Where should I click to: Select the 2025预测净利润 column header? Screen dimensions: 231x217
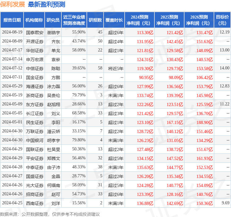(169, 20)
